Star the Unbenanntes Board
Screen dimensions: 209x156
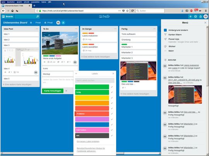31,23
